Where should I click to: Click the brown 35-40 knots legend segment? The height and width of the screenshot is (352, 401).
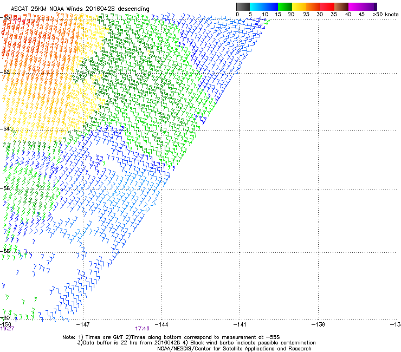pos(341,6)
